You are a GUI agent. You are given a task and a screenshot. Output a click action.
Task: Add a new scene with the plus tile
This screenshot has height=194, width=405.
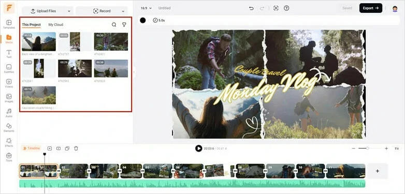(x=378, y=171)
